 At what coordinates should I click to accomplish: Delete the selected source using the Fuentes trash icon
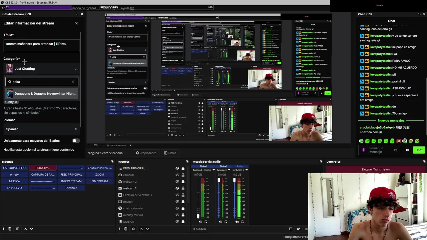[x=126, y=229]
